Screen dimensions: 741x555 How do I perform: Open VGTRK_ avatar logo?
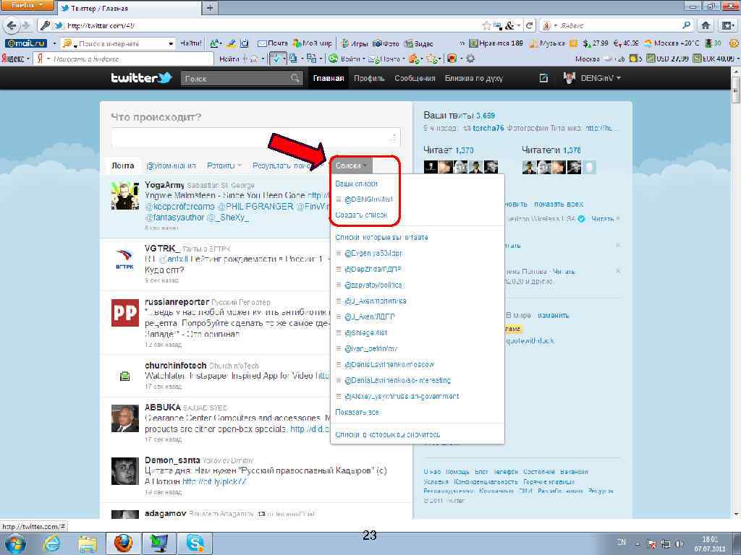124,259
